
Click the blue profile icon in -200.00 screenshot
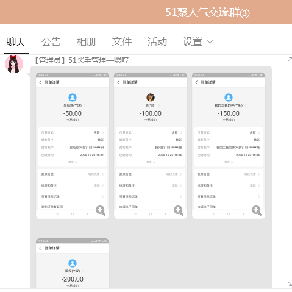point(73,263)
